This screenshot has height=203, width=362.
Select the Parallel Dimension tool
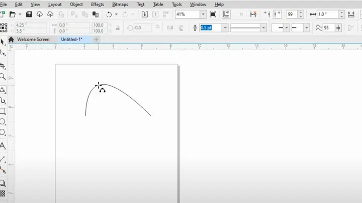3,159
